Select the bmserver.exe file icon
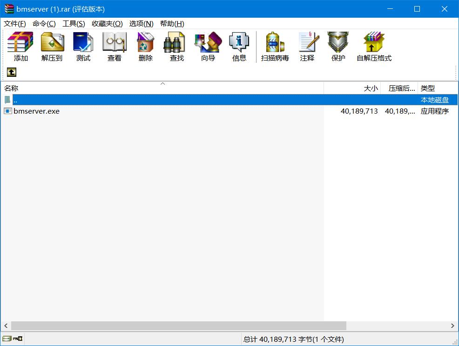 tap(8, 111)
